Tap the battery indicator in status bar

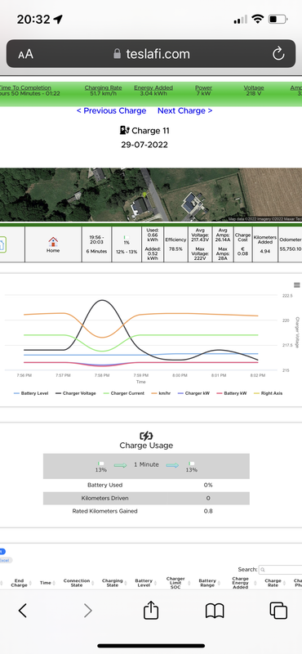[x=278, y=19]
